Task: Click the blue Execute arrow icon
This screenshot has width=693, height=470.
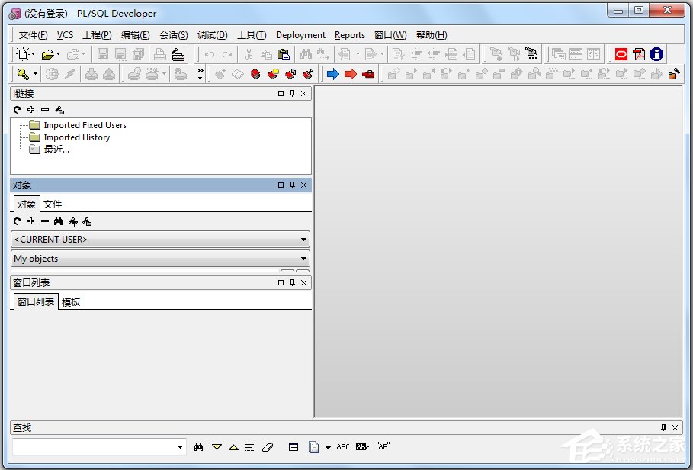Action: click(333, 73)
